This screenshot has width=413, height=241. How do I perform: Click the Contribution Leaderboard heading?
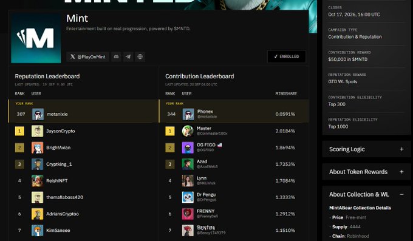pos(200,76)
